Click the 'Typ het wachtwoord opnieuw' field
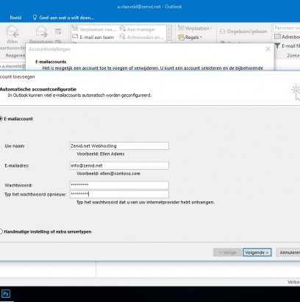The height and width of the screenshot is (302, 300). click(119, 195)
